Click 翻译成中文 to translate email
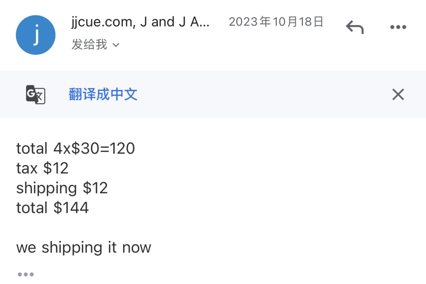 click(x=103, y=95)
